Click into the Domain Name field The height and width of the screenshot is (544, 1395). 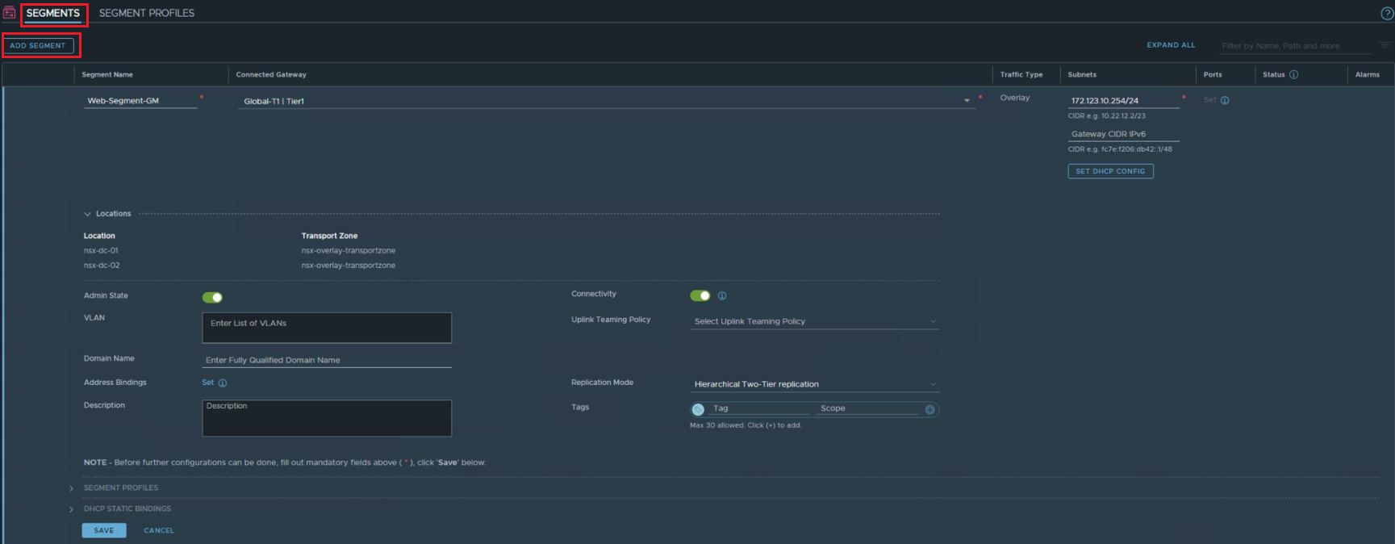pyautogui.click(x=326, y=360)
